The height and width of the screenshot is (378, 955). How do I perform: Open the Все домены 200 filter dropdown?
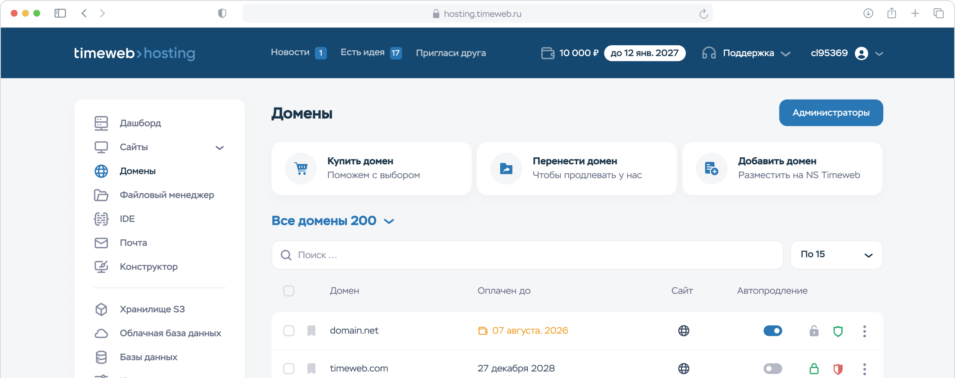pos(333,221)
